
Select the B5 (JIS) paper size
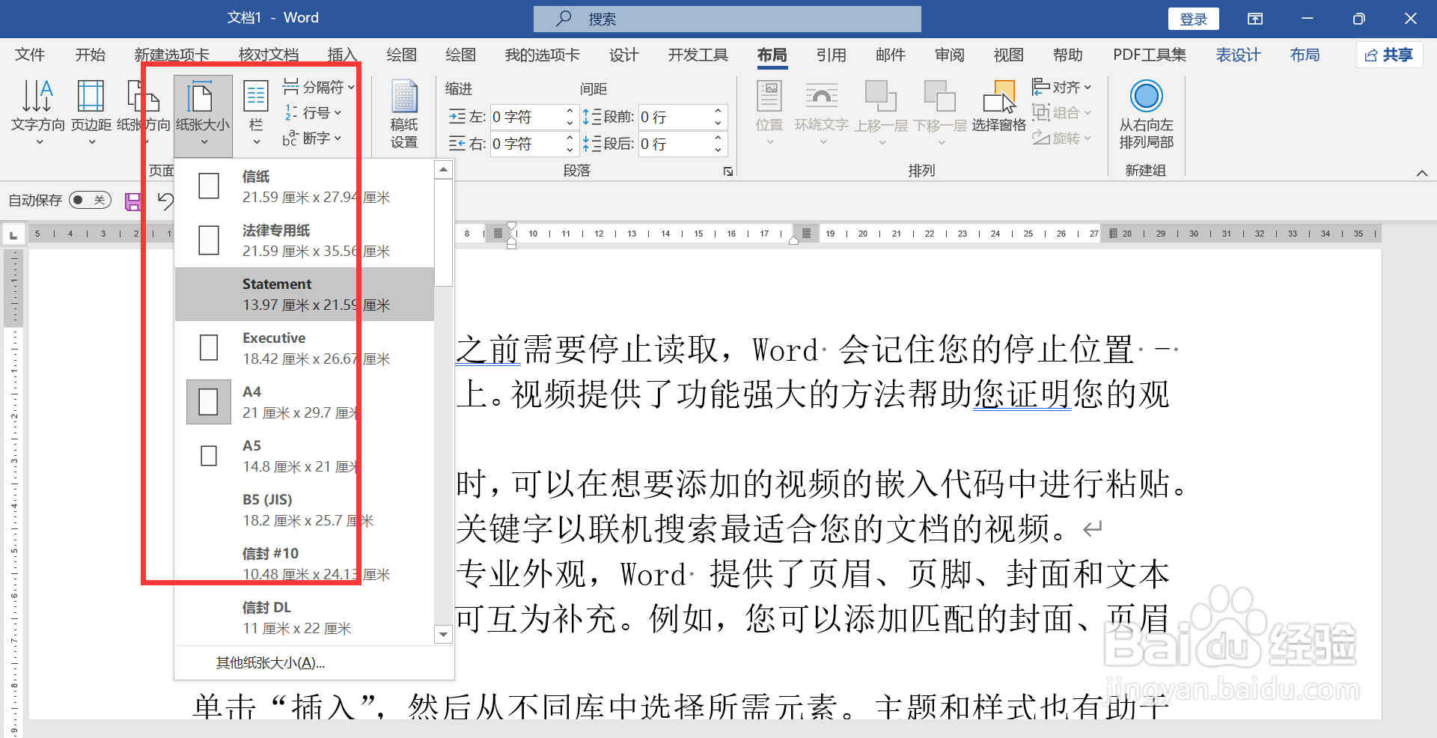pyautogui.click(x=305, y=510)
